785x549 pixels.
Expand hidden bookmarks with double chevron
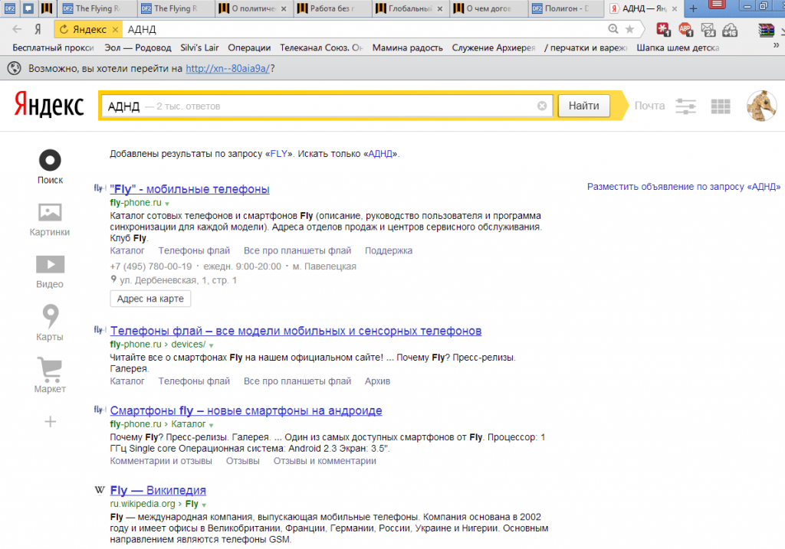776,45
